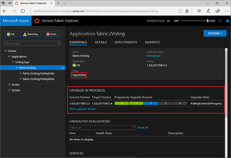This screenshot has height=158, width=231.
Task: Click RollingForwardInProgress upgrade state text
Action: [206, 104]
